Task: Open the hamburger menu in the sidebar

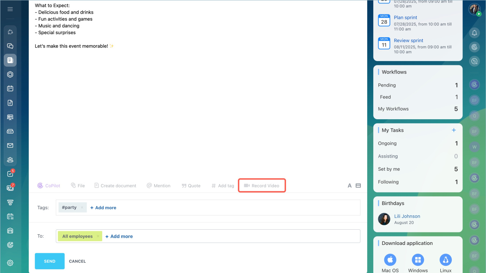Action: click(10, 9)
